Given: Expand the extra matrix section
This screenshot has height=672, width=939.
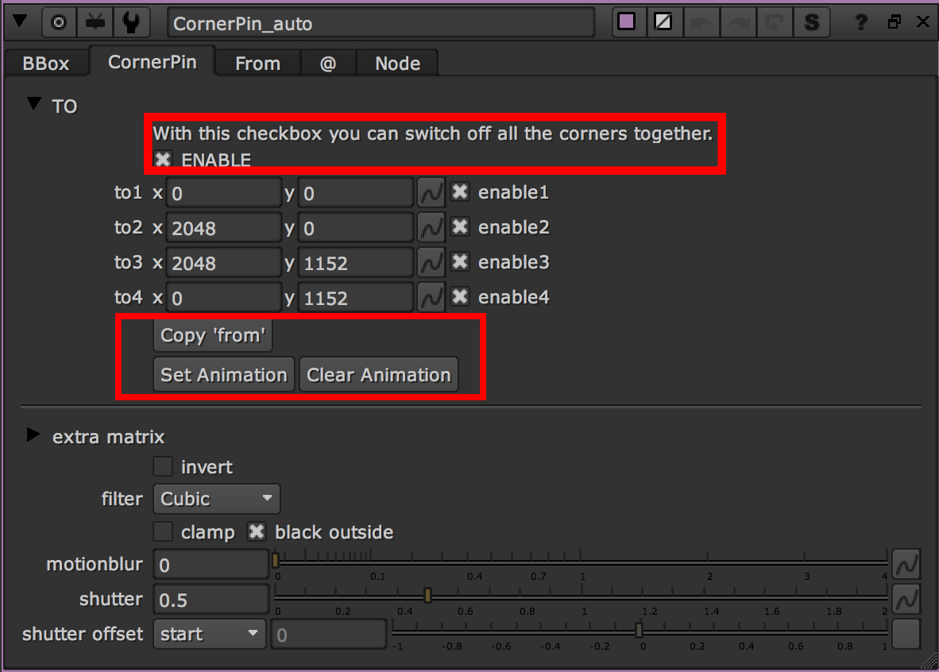Looking at the screenshot, I should [x=33, y=435].
